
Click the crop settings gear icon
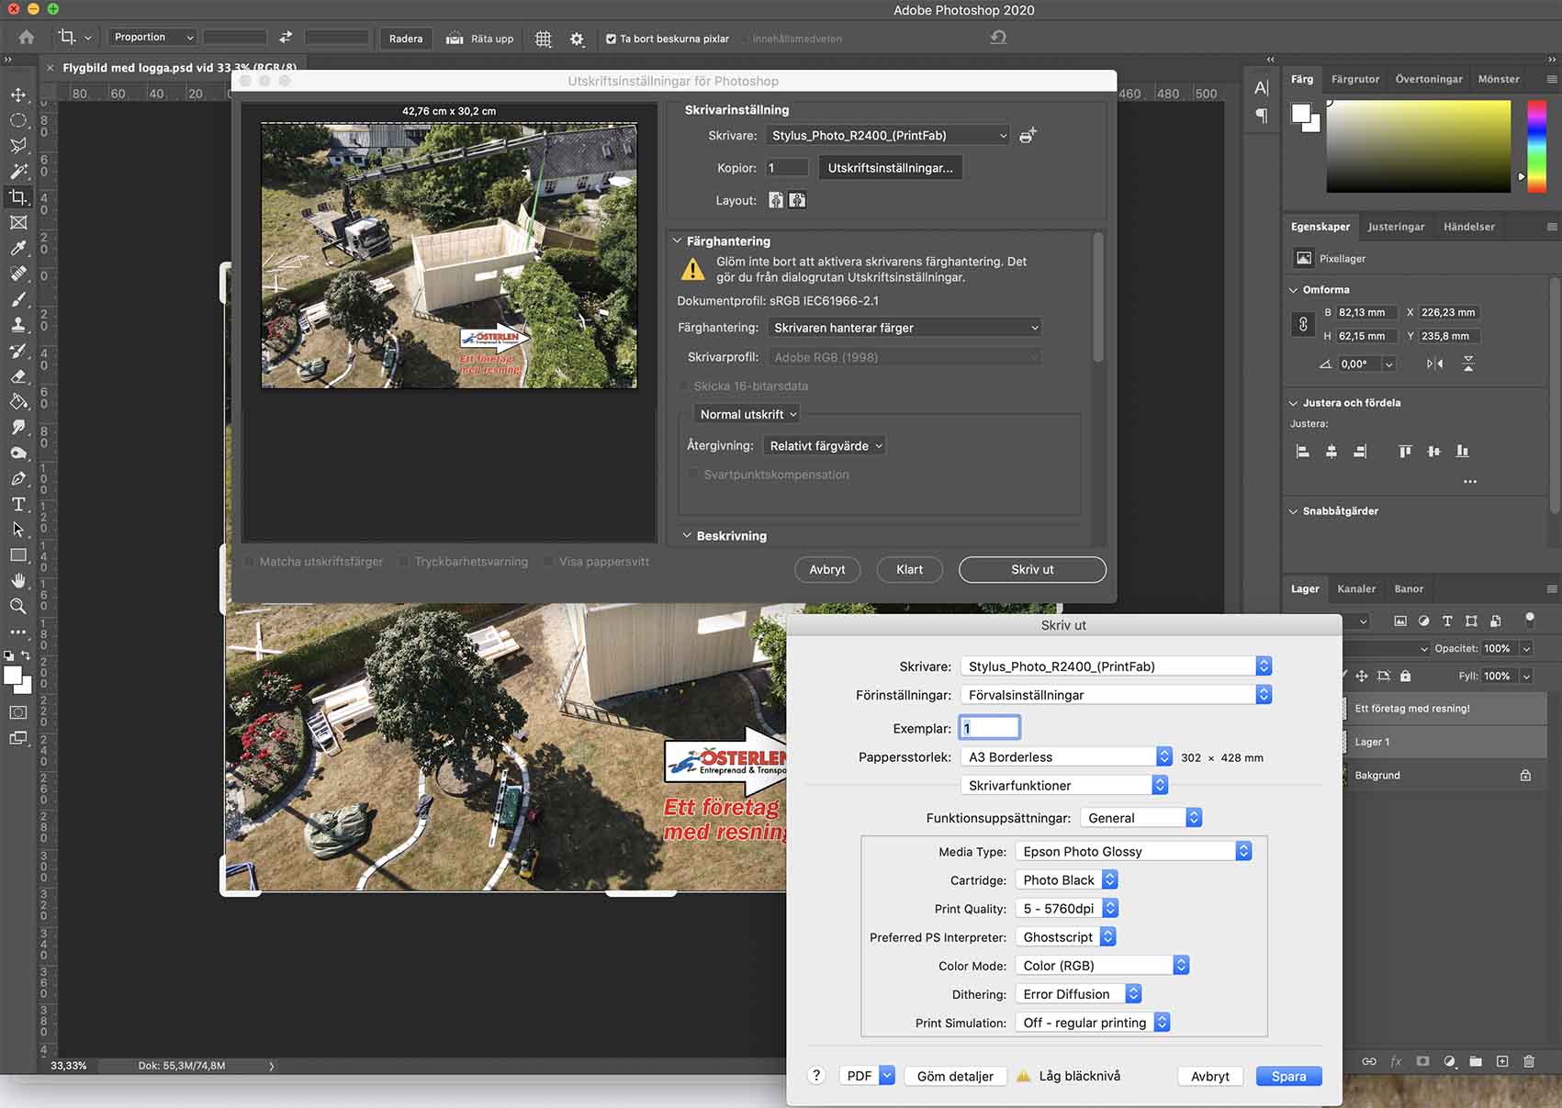(x=577, y=39)
